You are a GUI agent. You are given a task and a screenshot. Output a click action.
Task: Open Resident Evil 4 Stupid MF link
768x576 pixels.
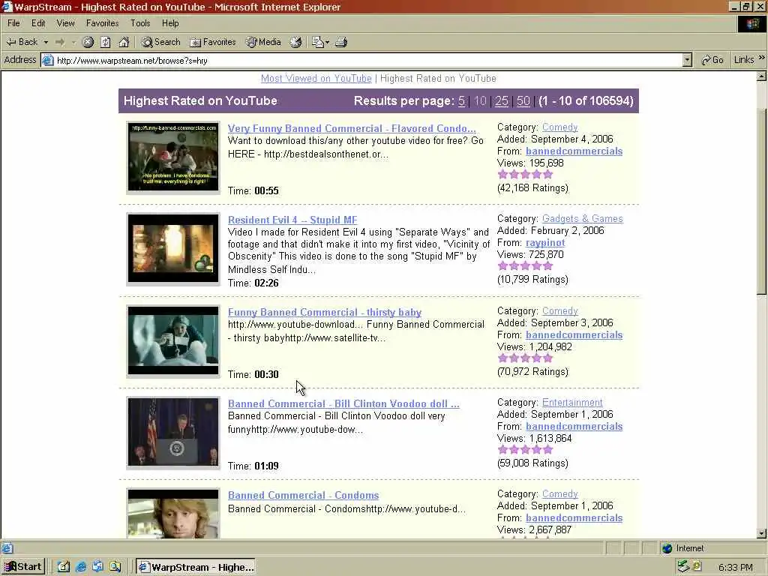coord(292,220)
